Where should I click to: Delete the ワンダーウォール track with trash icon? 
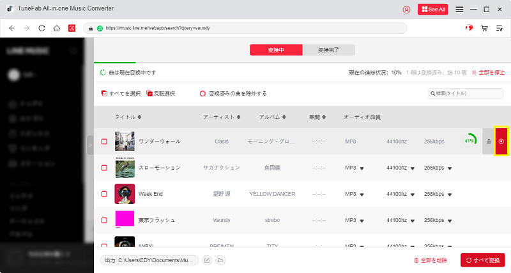click(x=489, y=142)
